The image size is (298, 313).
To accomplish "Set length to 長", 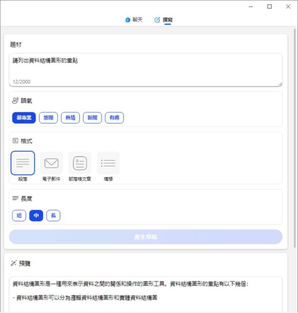I will click(53, 216).
